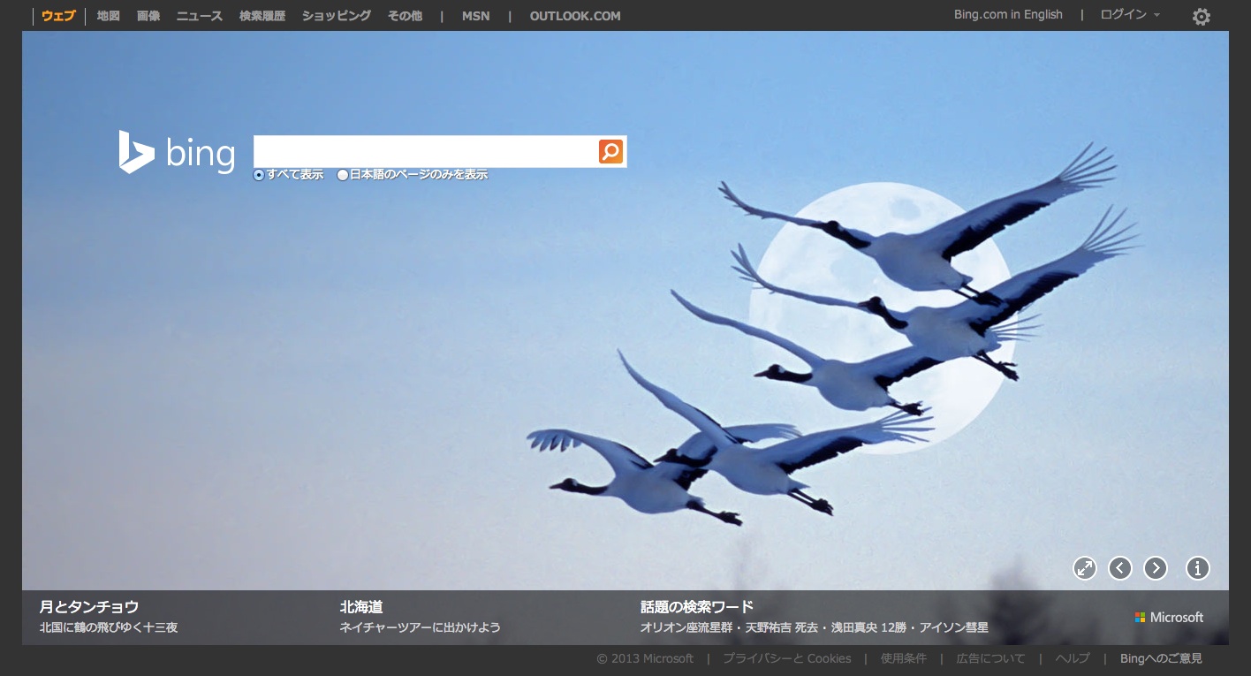This screenshot has width=1251, height=676.
Task: Click the Bing logo
Action: (x=177, y=153)
